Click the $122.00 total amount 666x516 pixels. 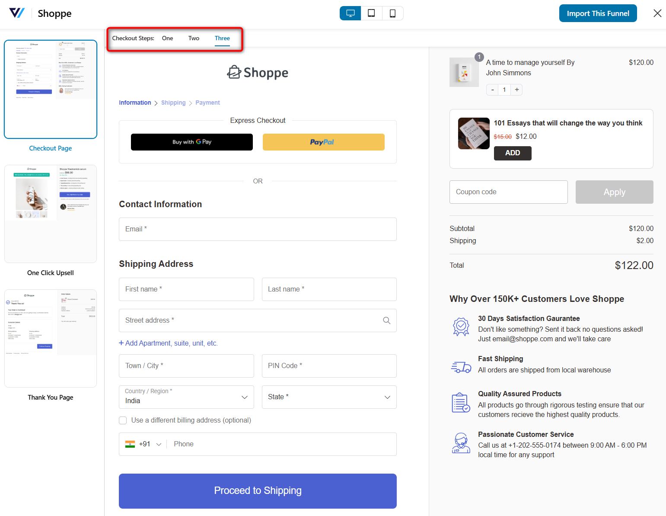pyautogui.click(x=634, y=265)
